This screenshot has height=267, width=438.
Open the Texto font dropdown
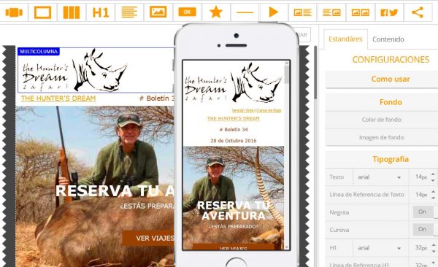tap(380, 177)
